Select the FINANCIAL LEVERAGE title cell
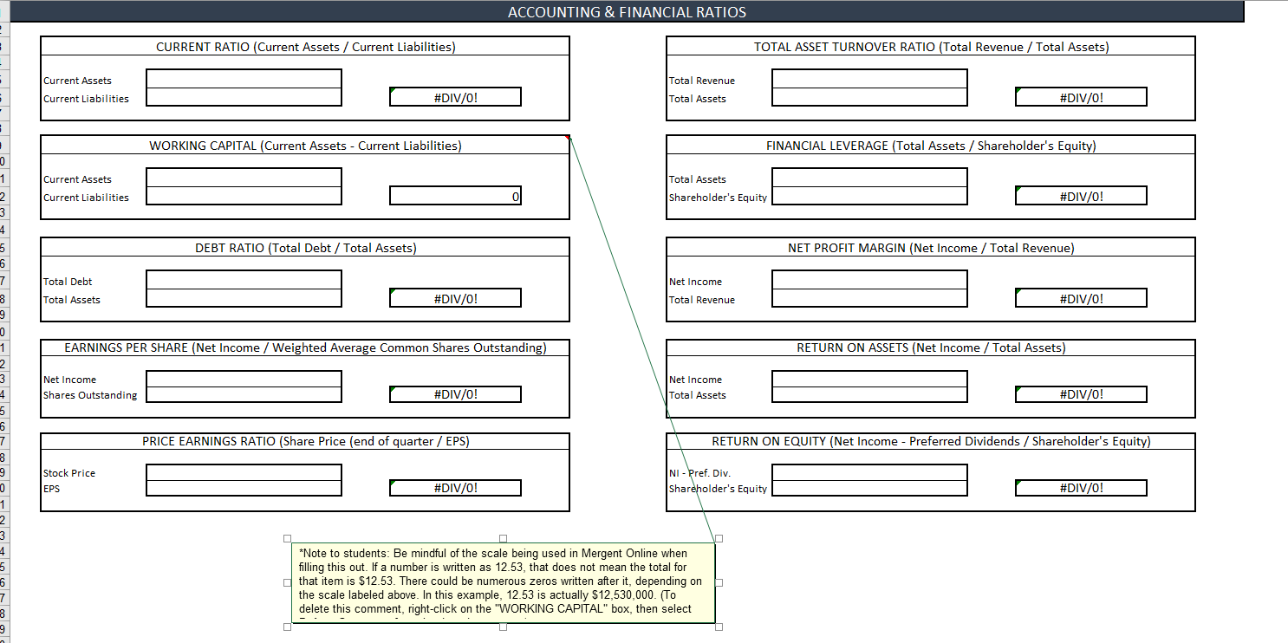 tap(931, 146)
